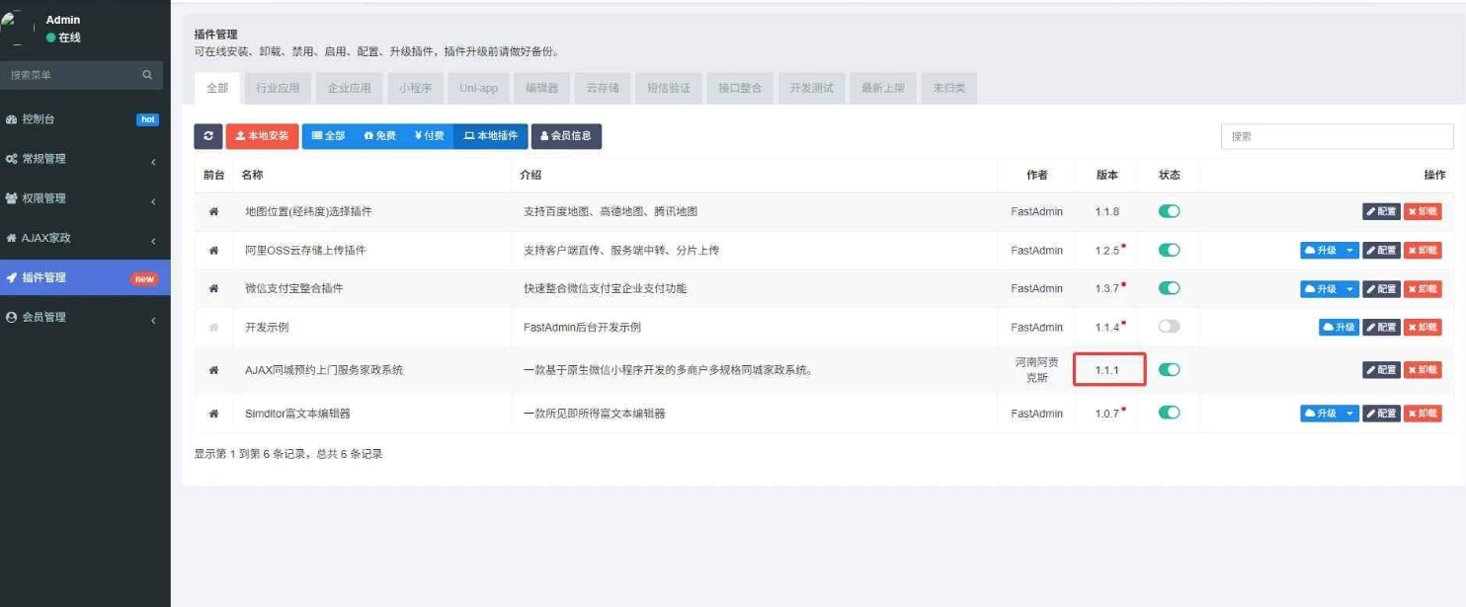Click the Admin avatar image
This screenshot has height=607, width=1466.
coord(17,28)
